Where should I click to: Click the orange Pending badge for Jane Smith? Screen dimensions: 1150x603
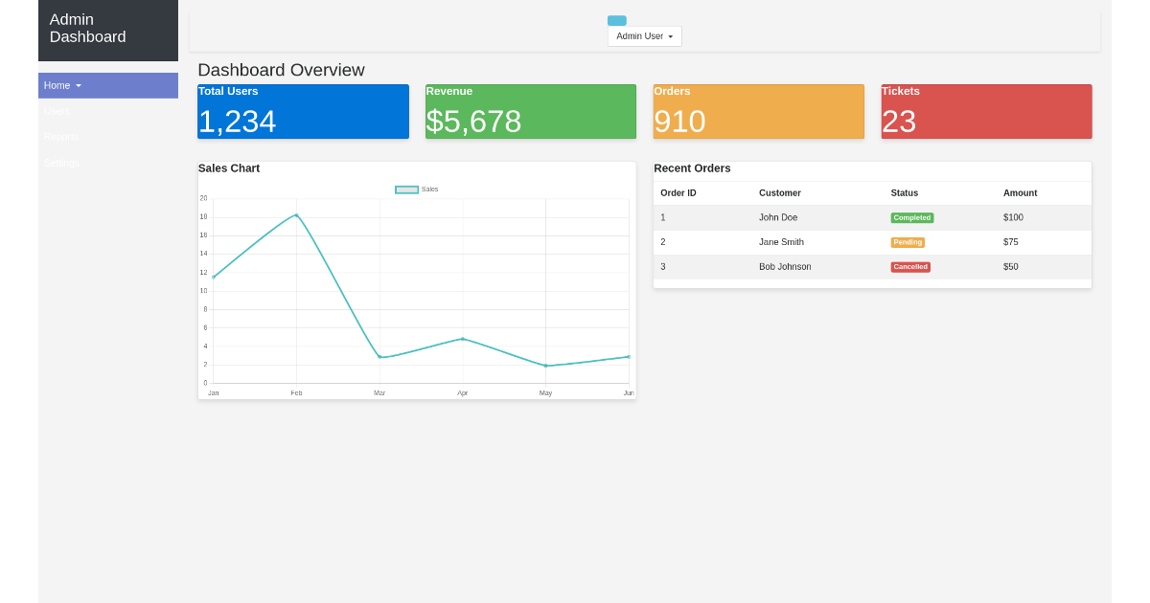click(x=908, y=242)
